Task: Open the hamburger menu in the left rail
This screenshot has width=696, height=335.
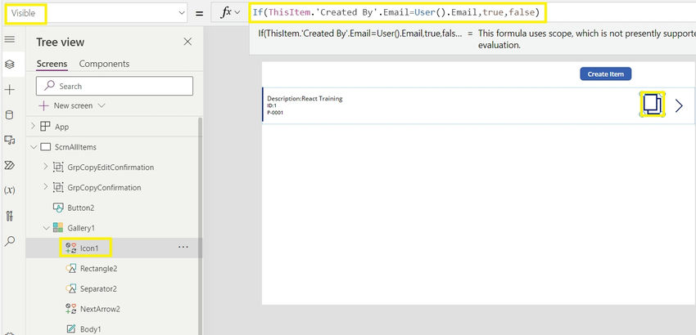Action: point(9,39)
